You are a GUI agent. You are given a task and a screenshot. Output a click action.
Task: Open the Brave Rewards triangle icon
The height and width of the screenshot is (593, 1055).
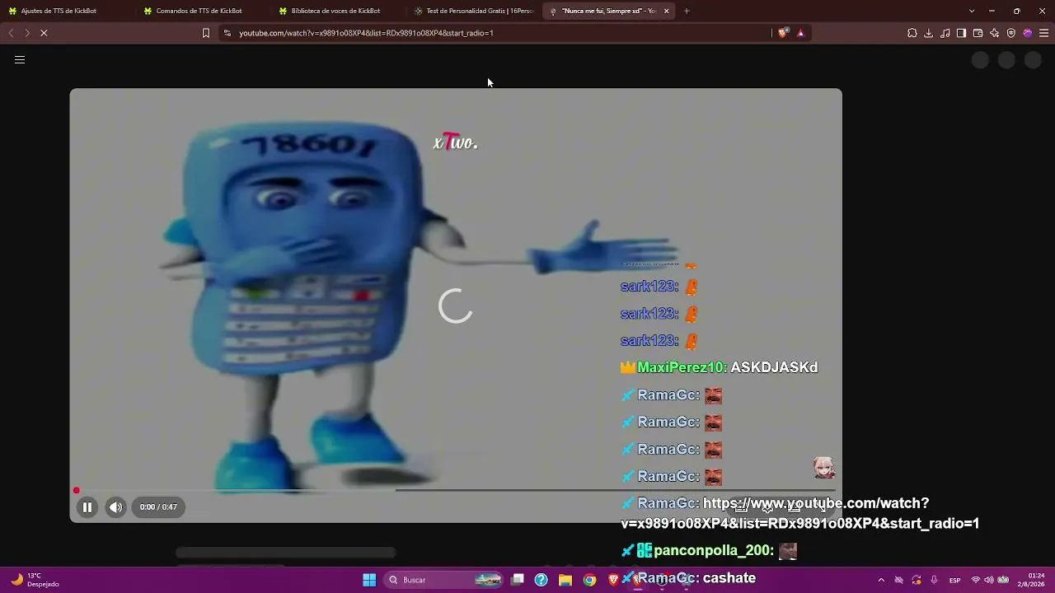point(800,33)
